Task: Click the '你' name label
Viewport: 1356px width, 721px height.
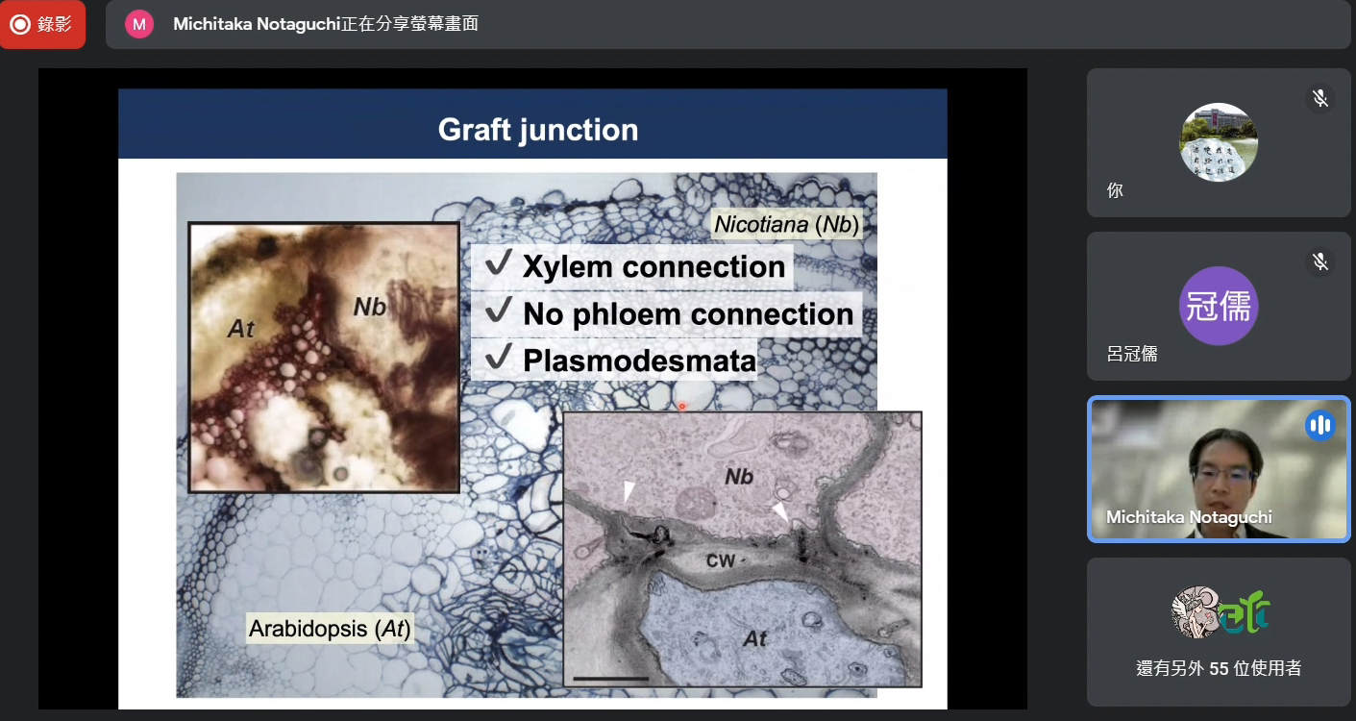Action: [1115, 190]
